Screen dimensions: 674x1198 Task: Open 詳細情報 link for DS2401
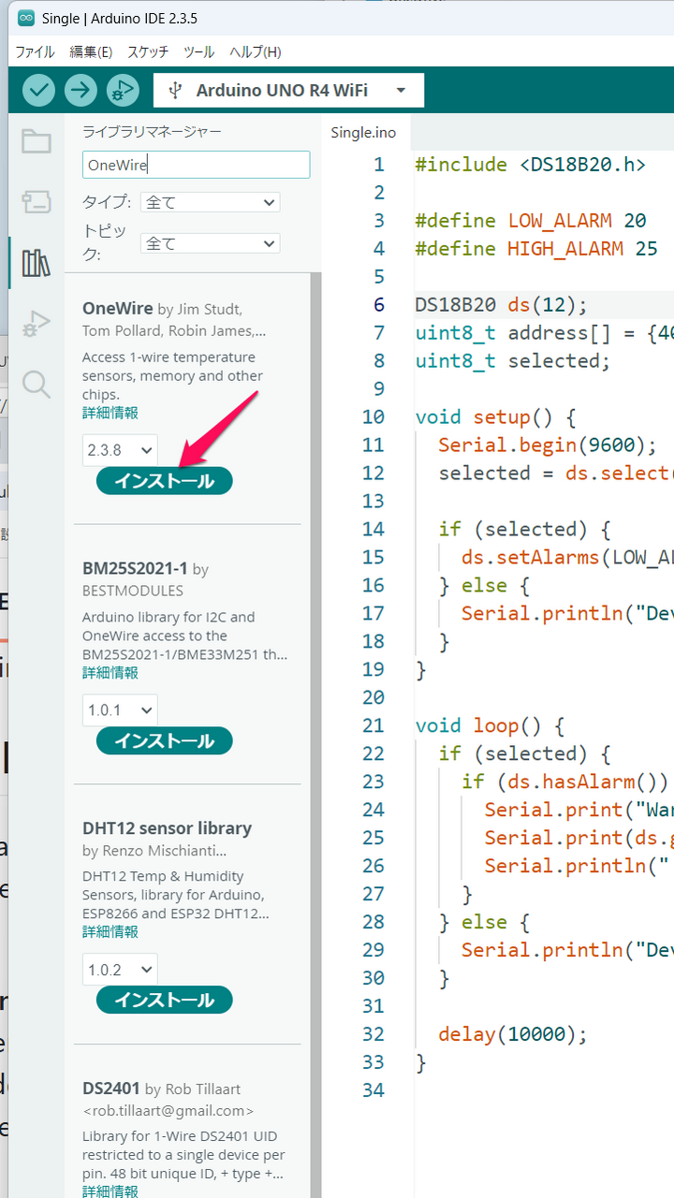pos(110,1191)
